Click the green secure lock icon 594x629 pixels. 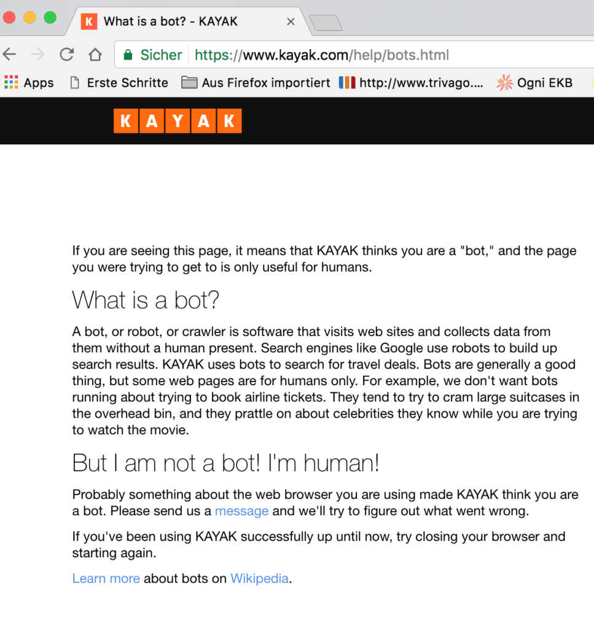(128, 55)
